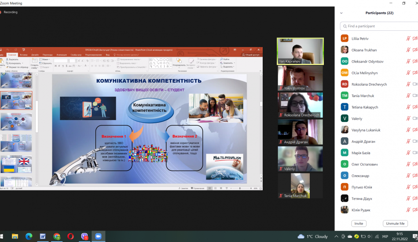The height and width of the screenshot is (242, 418).
Task: Click the Find a participant search field
Action: [378, 26]
